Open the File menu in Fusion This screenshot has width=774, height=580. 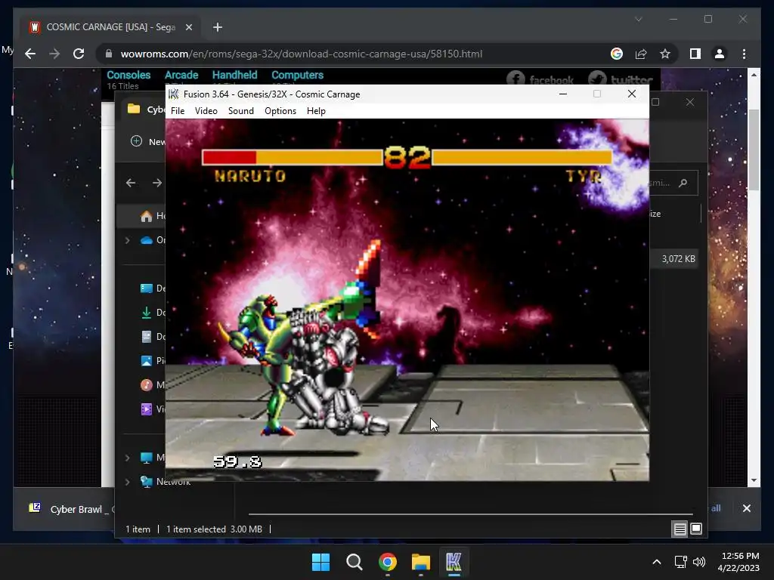click(x=178, y=111)
